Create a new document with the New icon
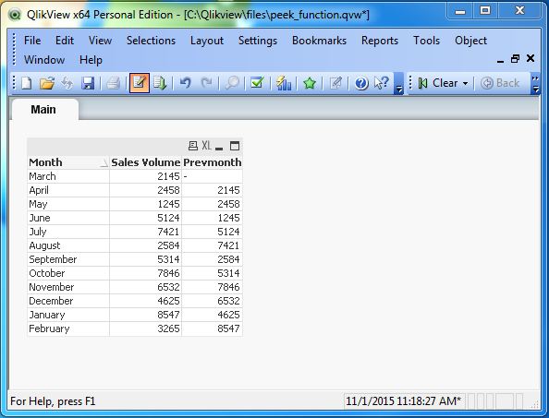This screenshot has height=418, width=549. tap(27, 83)
